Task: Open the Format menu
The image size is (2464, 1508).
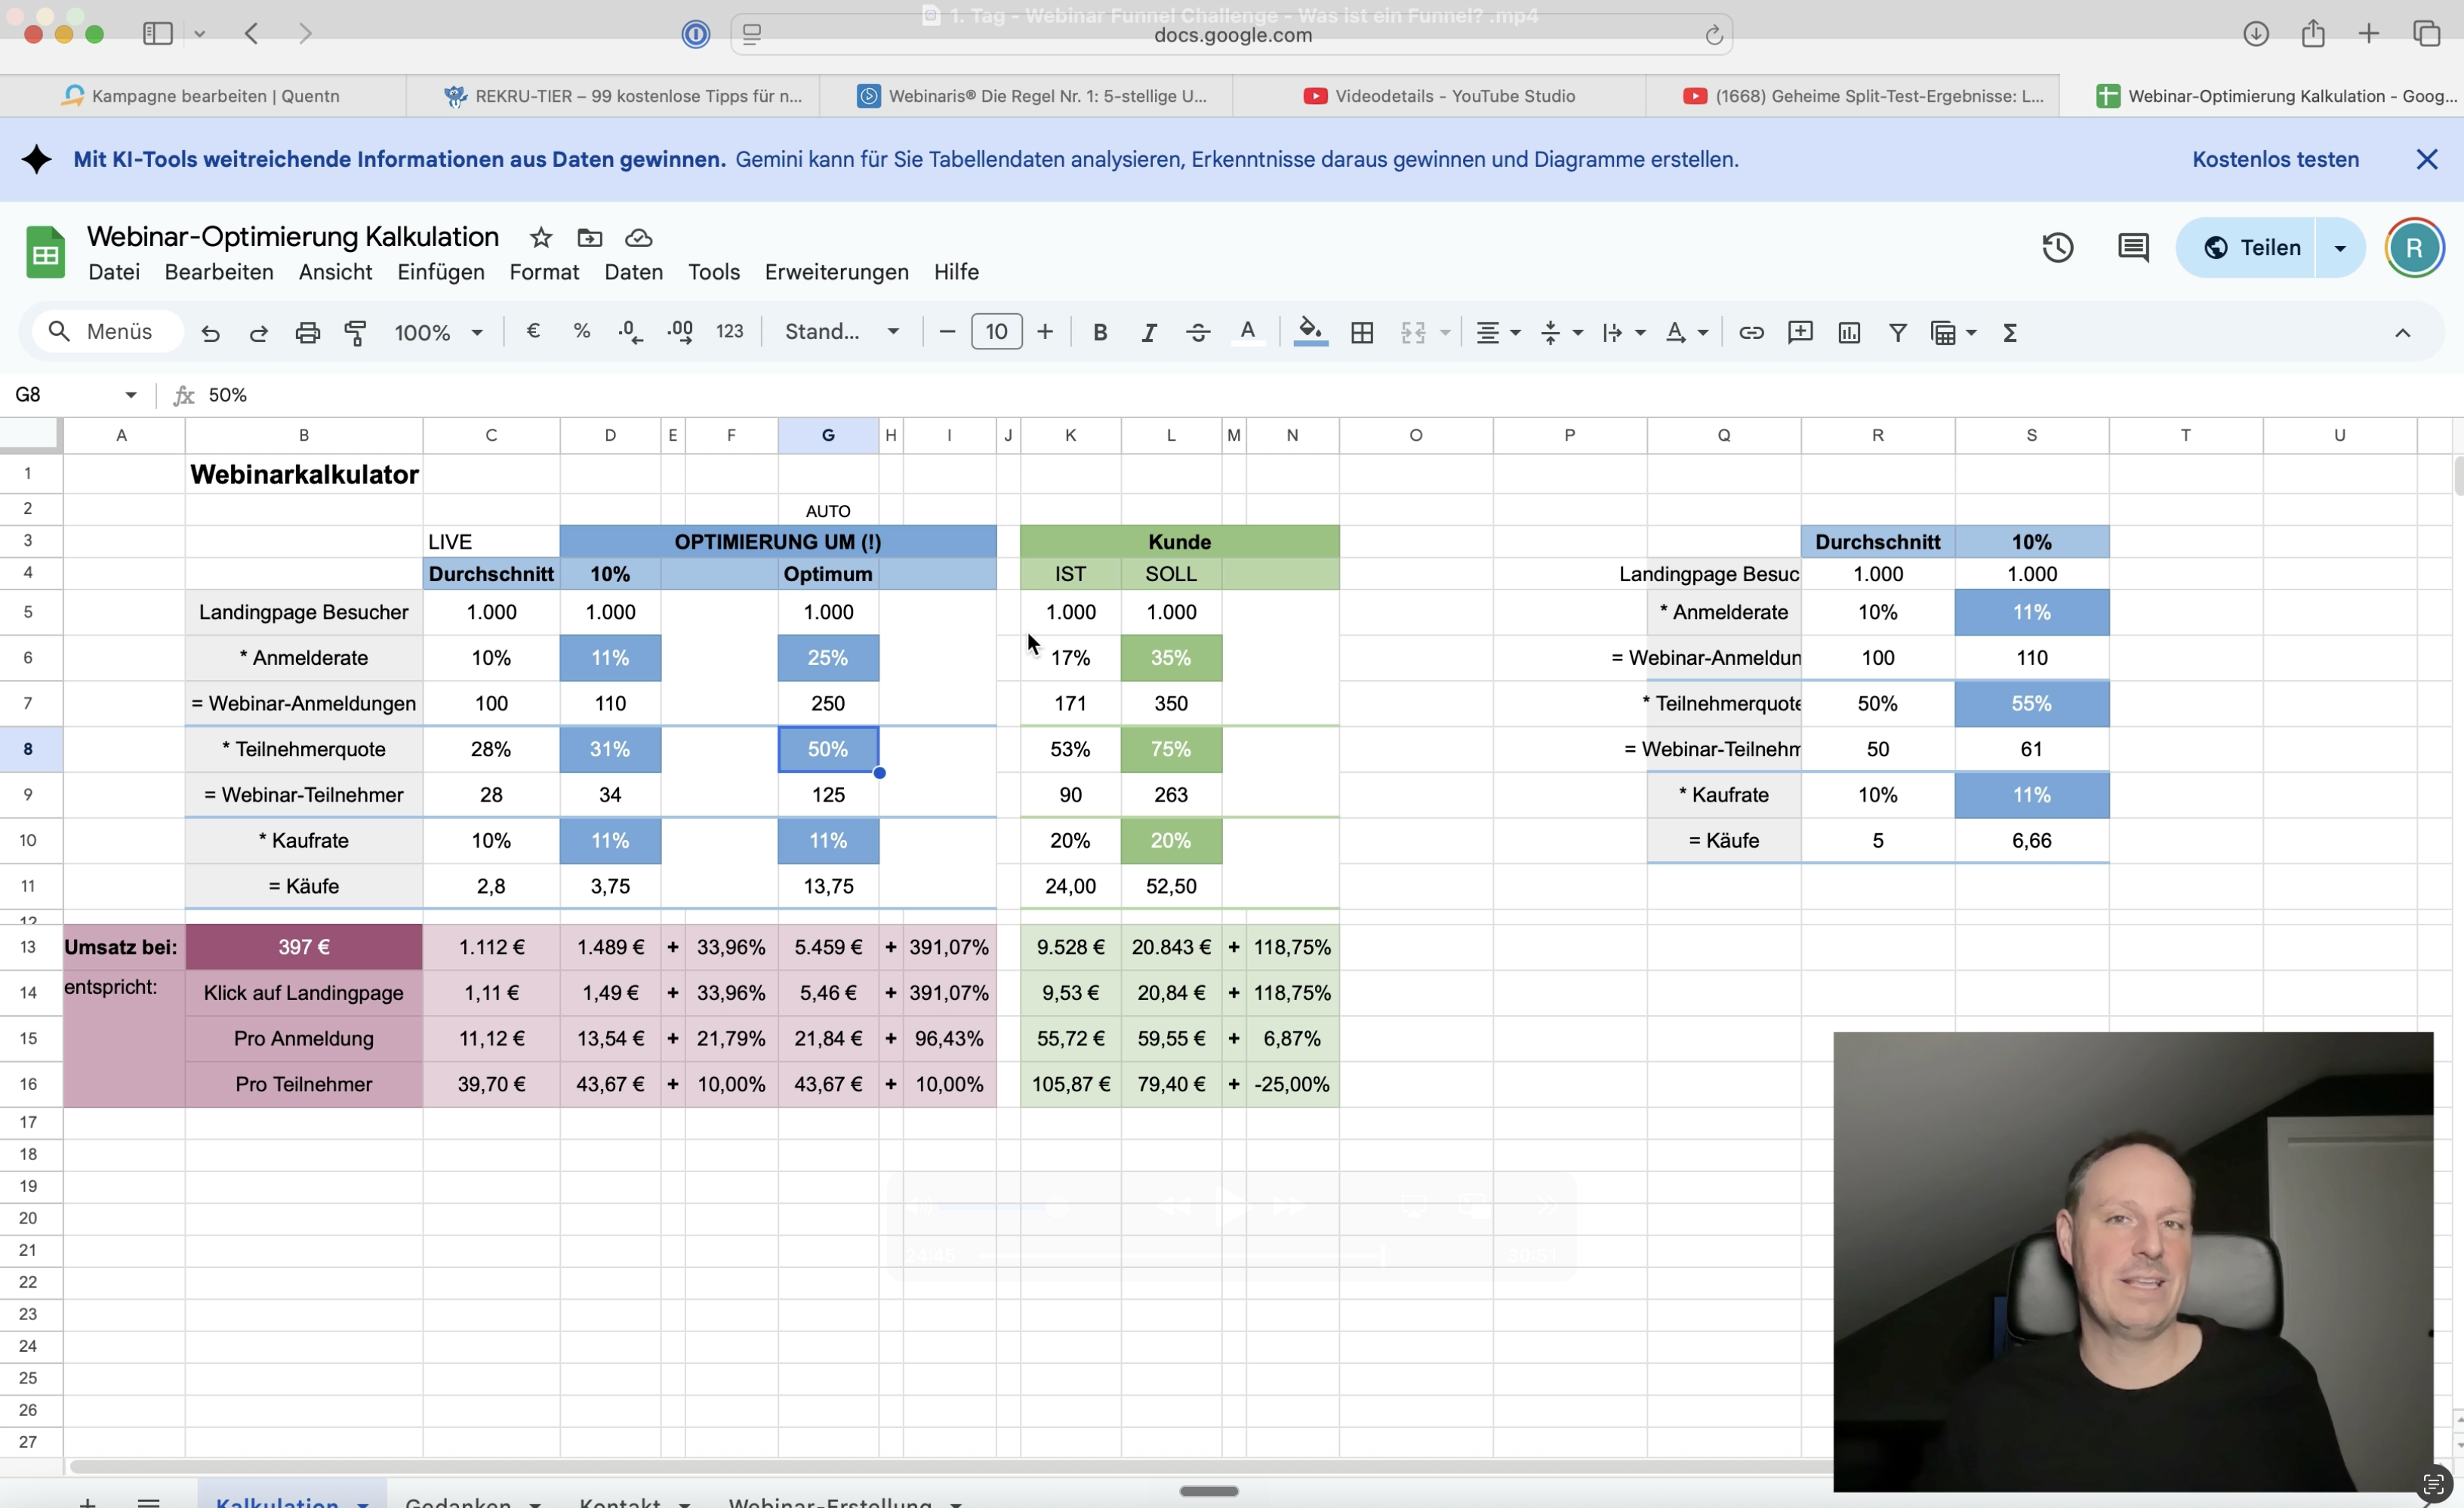Action: click(544, 272)
